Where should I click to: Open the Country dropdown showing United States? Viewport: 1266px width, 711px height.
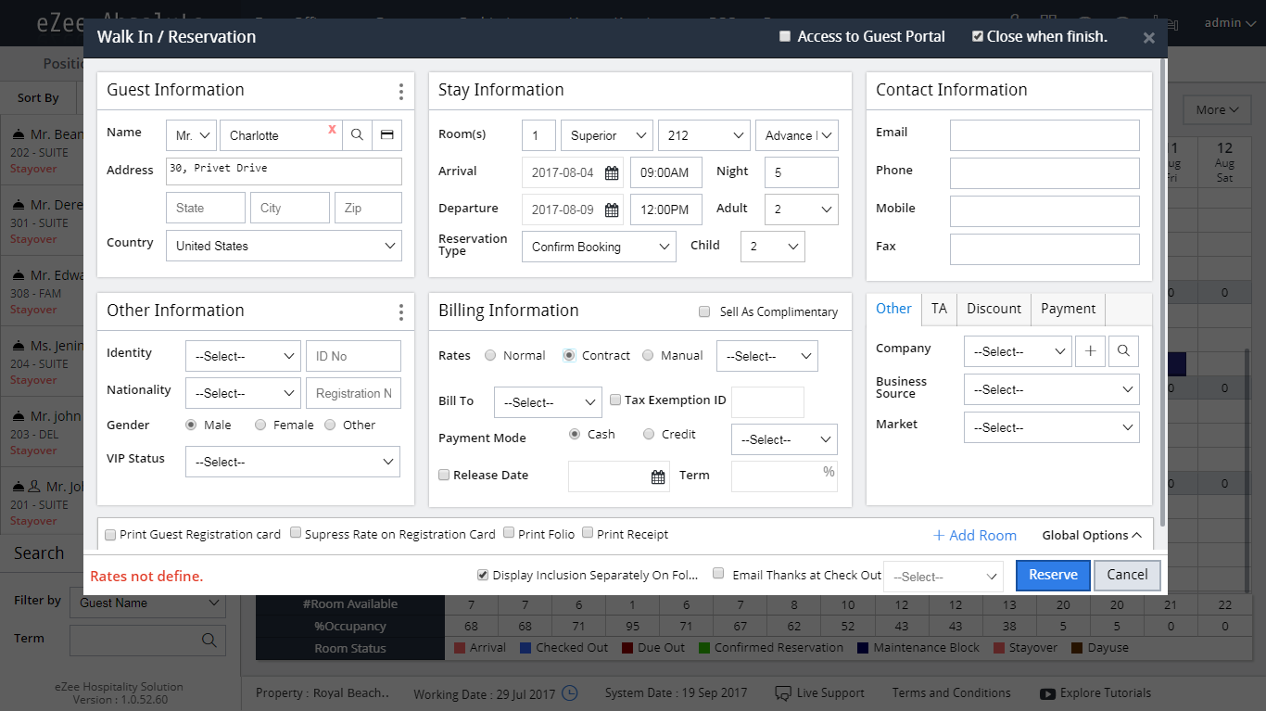pos(284,247)
